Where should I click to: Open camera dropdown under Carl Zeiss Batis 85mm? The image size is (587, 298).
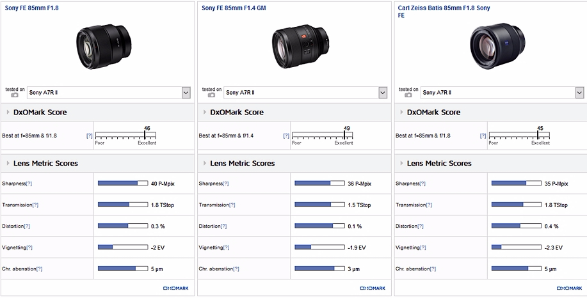point(579,93)
